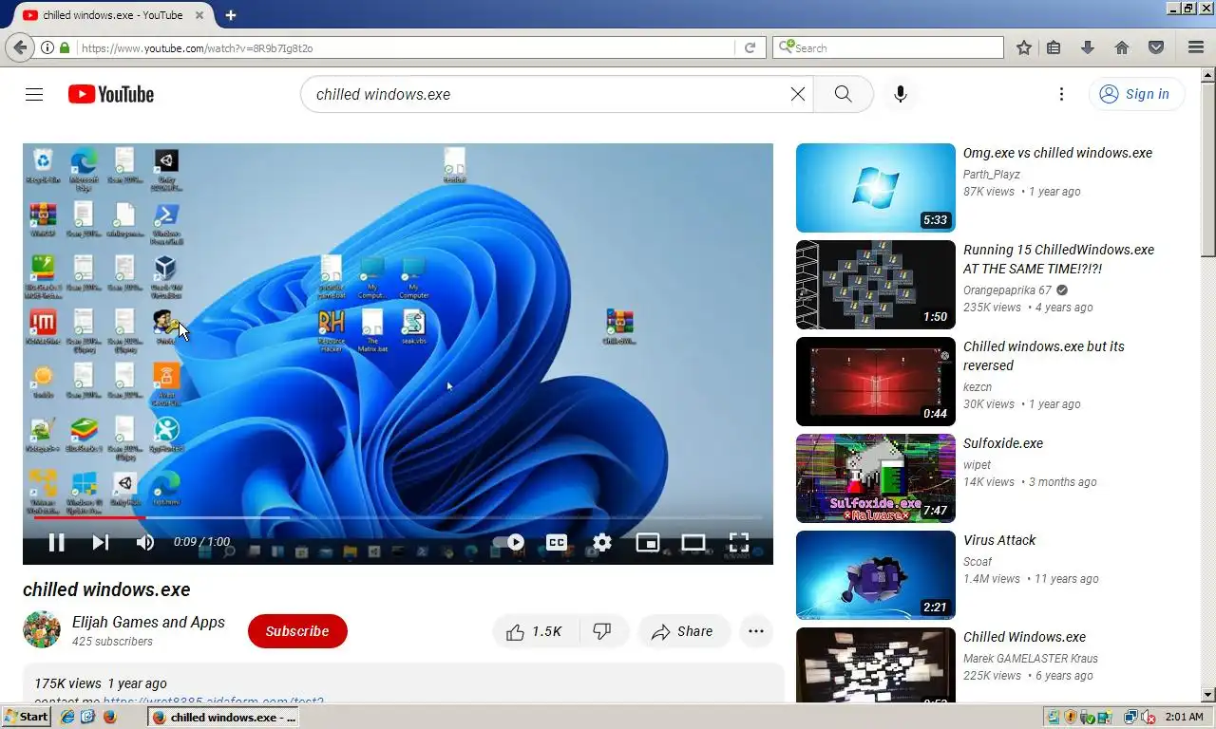This screenshot has height=729, width=1216.
Task: Toggle the autoplay switch
Action: coord(509,542)
